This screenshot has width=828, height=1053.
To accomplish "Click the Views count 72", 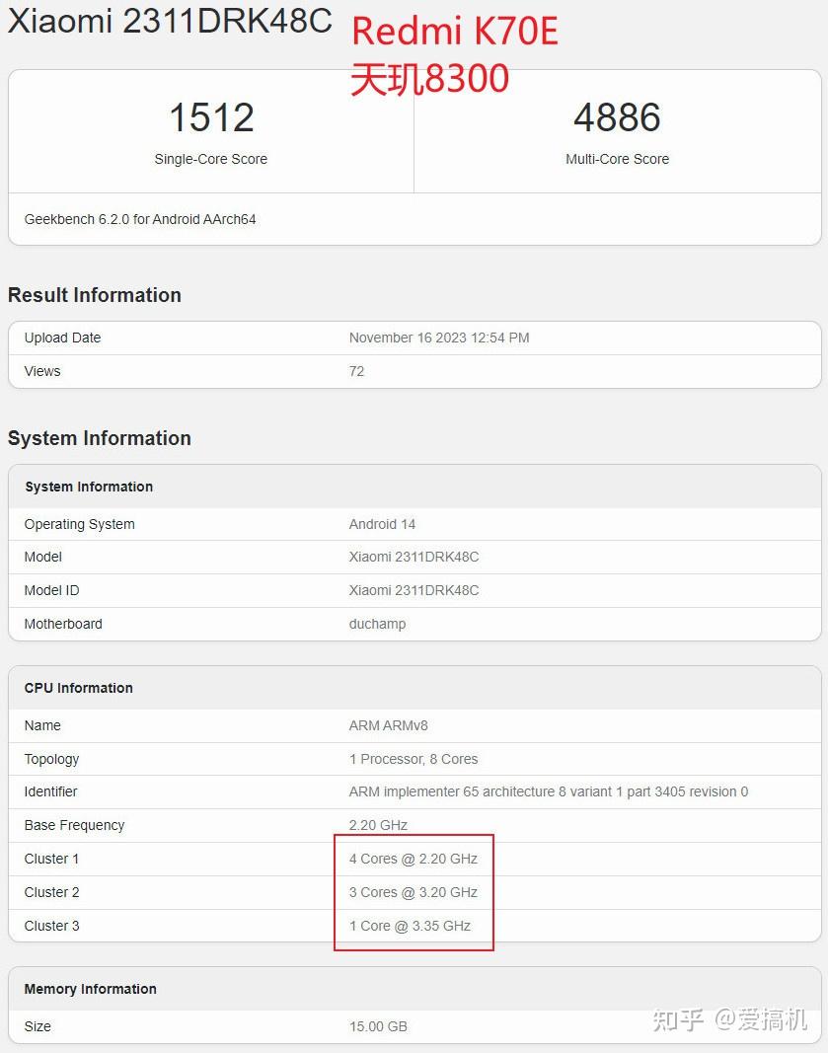I will [x=356, y=371].
